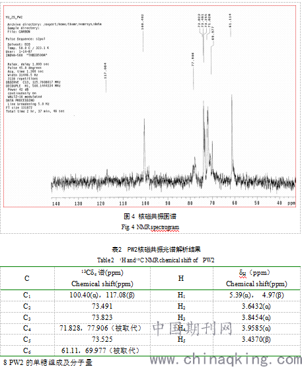The width and height of the screenshot is (302, 367).
Task: Click 'Chemical shift(ppm)' under the 13C header
Action: 102,284
